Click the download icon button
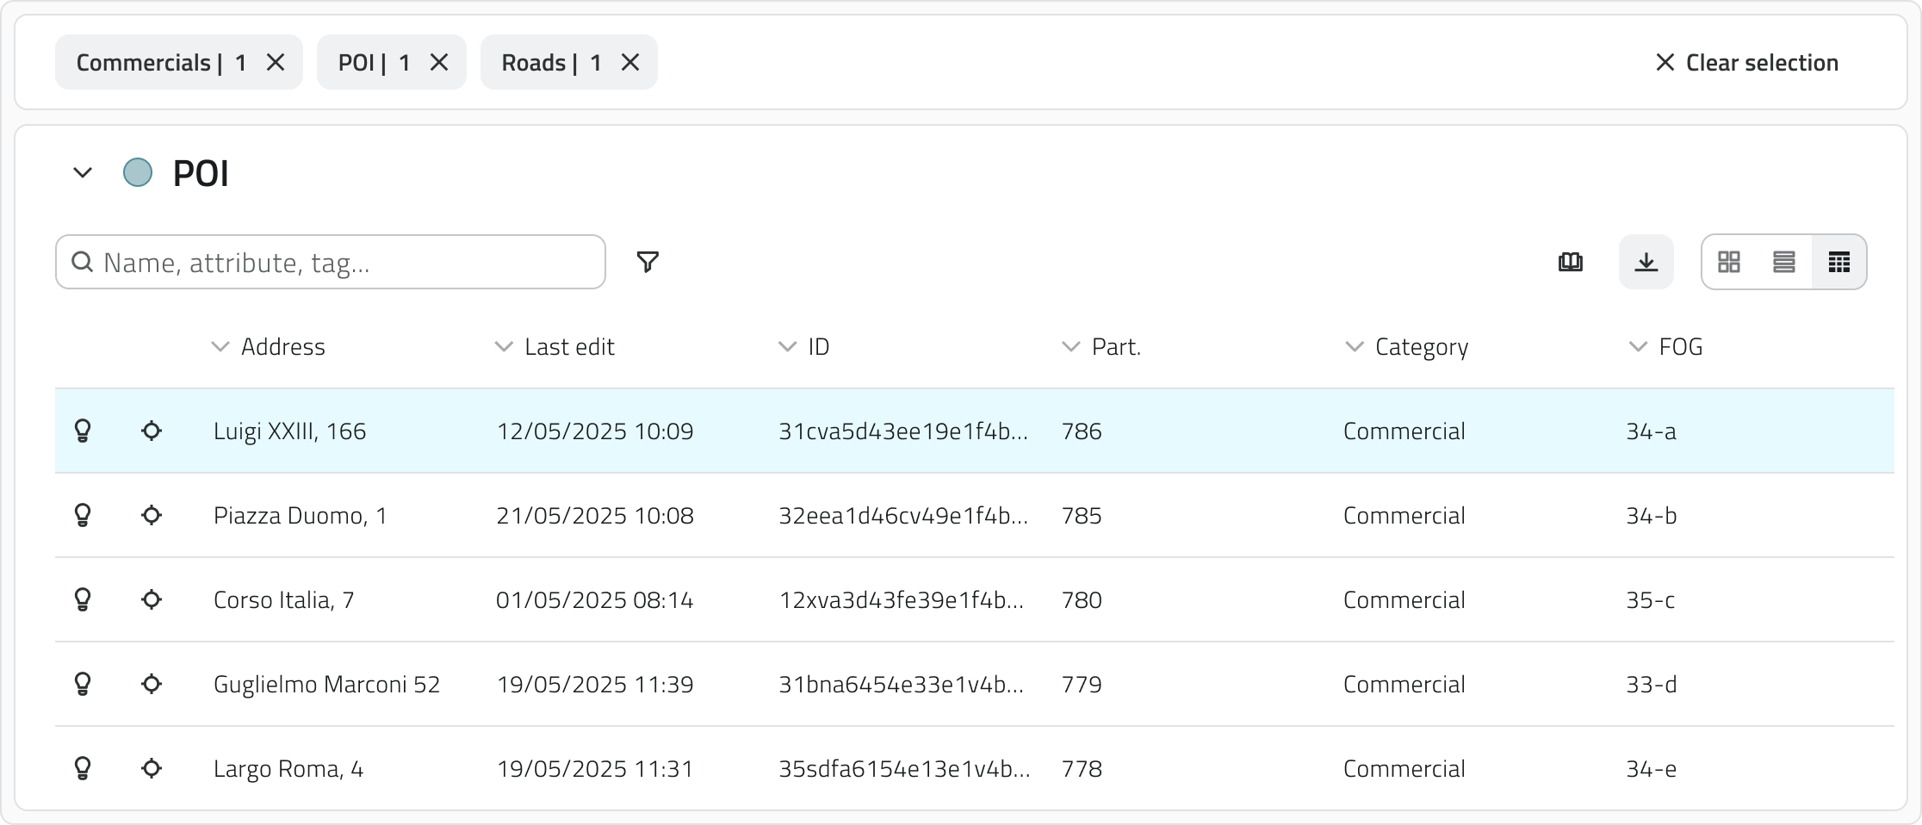 point(1646,262)
